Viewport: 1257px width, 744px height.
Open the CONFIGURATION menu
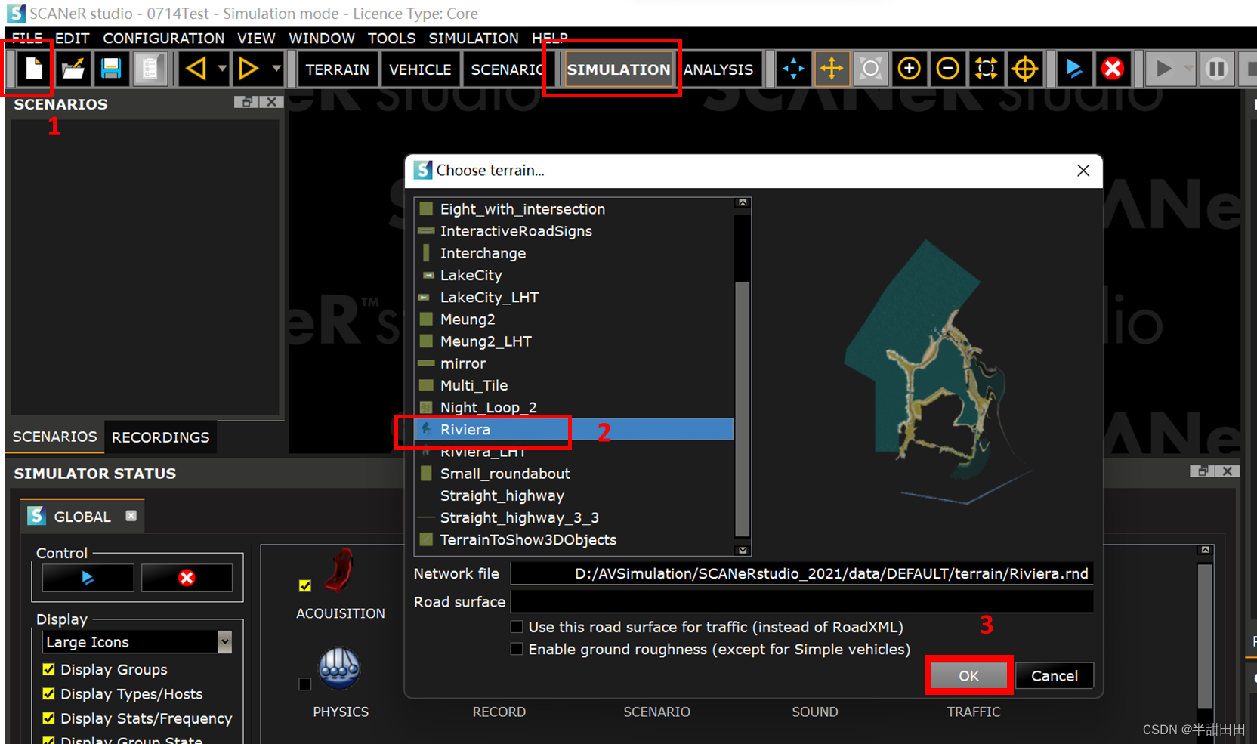tap(164, 38)
